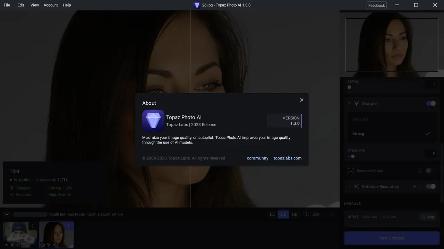Click the 'Strong · 28%' sharpen value
The image size is (444, 249).
(x=61, y=188)
